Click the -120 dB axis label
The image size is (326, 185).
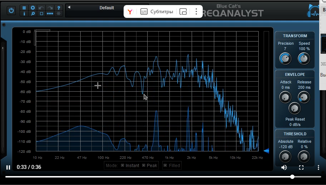[24, 152]
